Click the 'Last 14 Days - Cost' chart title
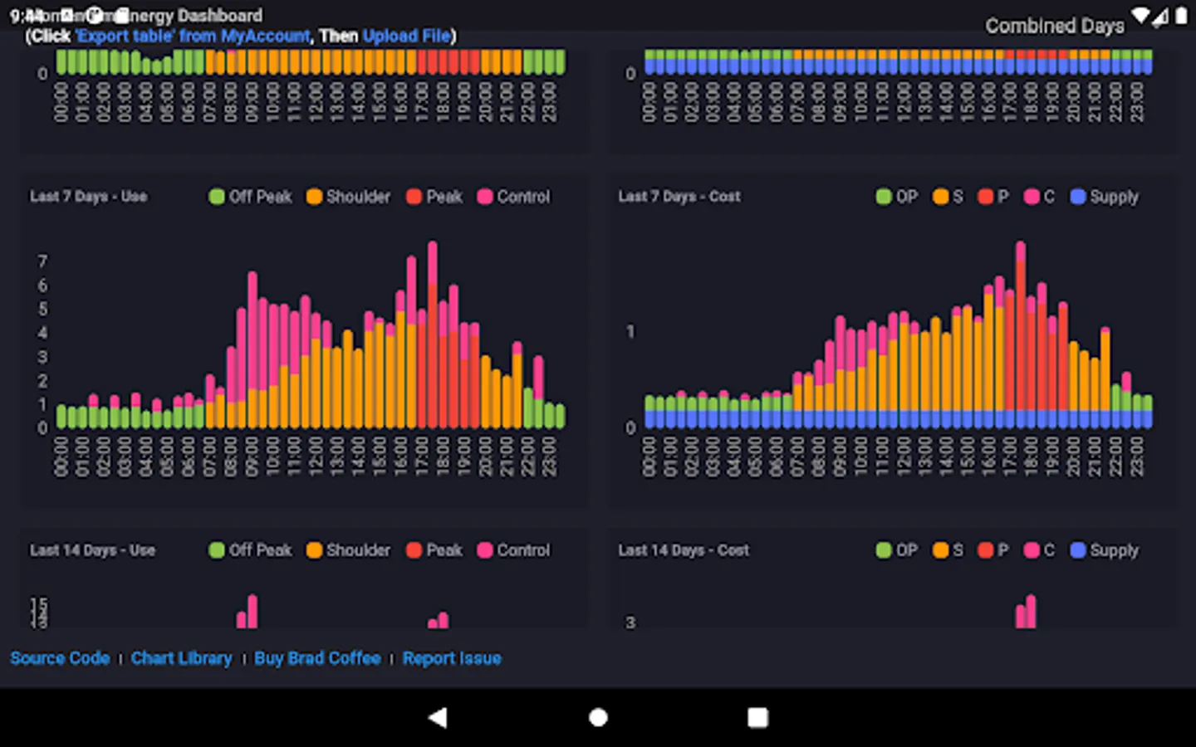The width and height of the screenshot is (1196, 747). click(x=684, y=550)
